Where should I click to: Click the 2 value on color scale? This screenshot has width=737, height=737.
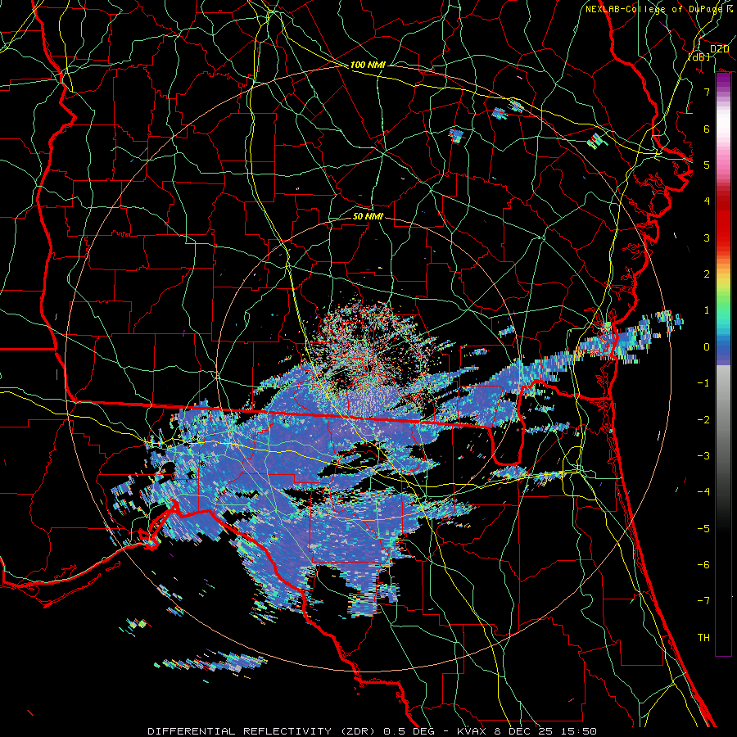tap(707, 274)
